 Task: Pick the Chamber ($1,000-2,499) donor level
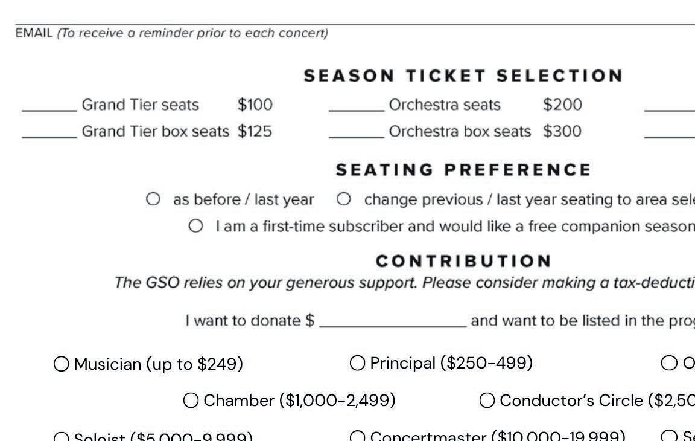pyautogui.click(x=191, y=401)
